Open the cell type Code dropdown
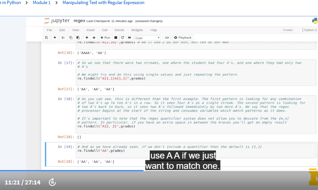 [x=148, y=38]
